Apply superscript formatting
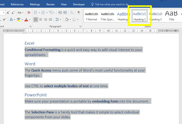The image size is (182, 124). coord(4,19)
